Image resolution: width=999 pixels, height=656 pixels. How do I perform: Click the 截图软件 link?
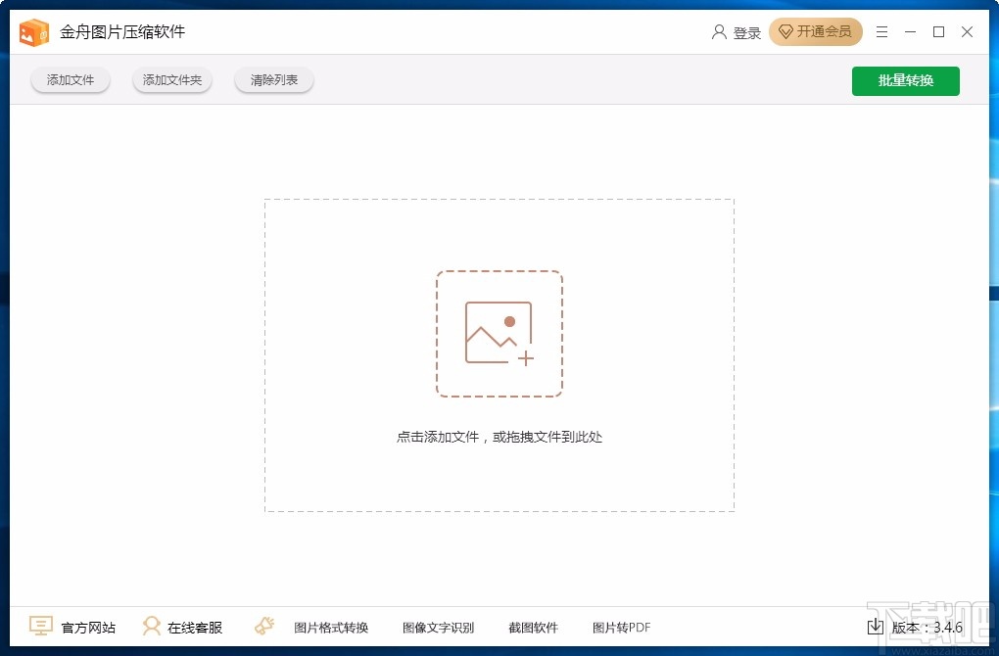534,627
